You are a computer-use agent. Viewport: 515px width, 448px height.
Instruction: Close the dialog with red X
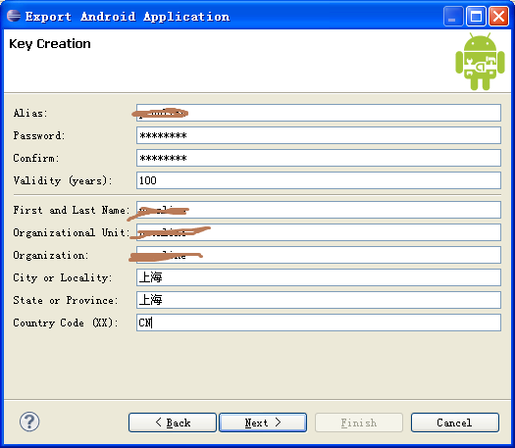(x=498, y=17)
